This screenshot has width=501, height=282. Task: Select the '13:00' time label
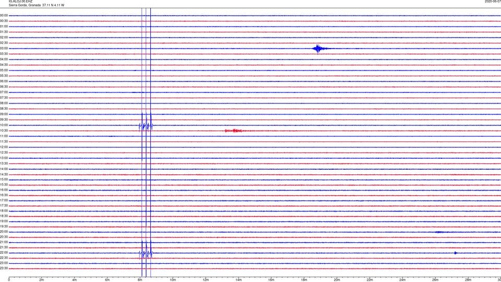click(4, 158)
